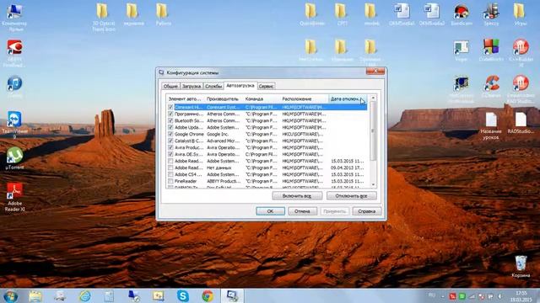540x303 pixels.
Task: Close the Конфигурация системы dialog
Action: [375, 71]
